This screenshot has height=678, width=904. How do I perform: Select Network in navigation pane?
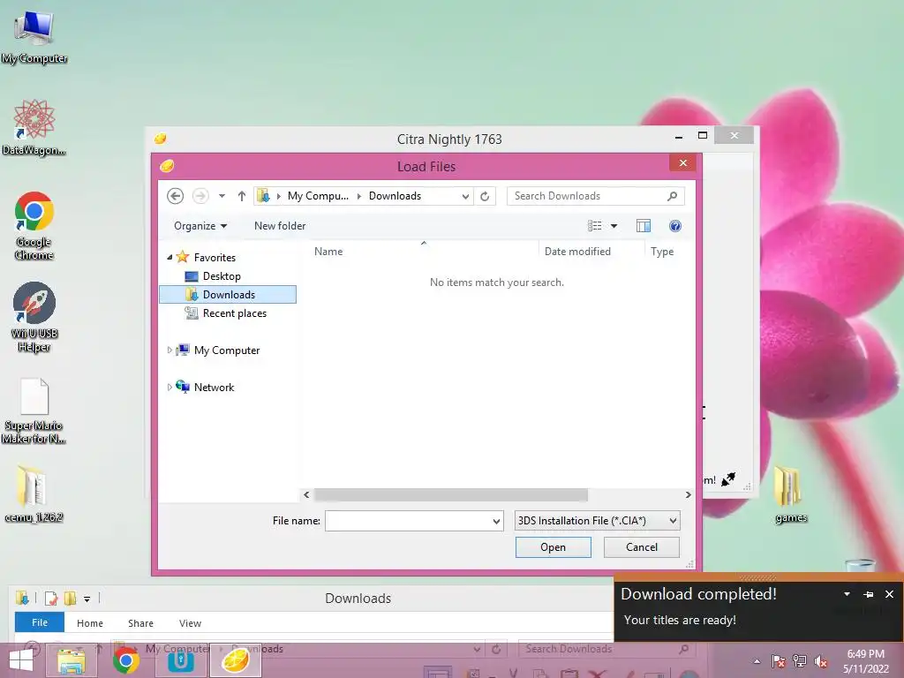pos(214,387)
